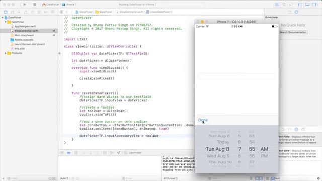The width and height of the screenshot is (322, 181).
Task: Switch library to icon grid view
Action: tap(267, 178)
